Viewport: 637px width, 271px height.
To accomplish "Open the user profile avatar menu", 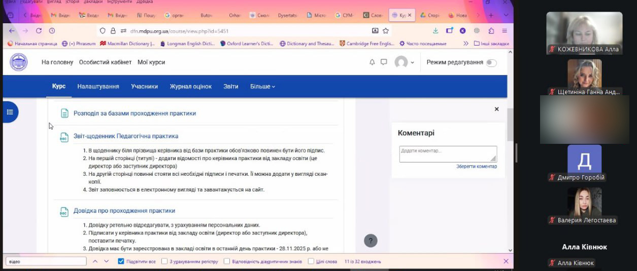I will pos(404,62).
